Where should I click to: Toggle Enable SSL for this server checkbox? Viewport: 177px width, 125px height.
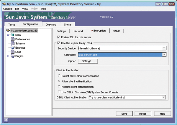point(59,37)
